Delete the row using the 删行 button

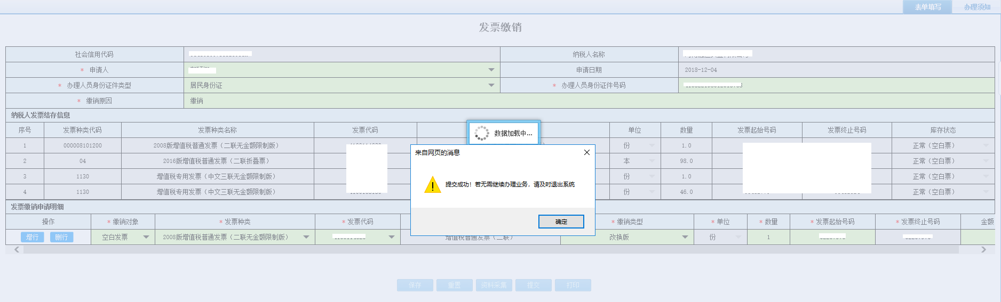coord(61,237)
